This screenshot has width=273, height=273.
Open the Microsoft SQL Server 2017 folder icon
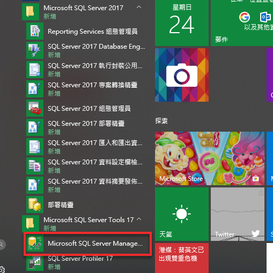pos(31,12)
